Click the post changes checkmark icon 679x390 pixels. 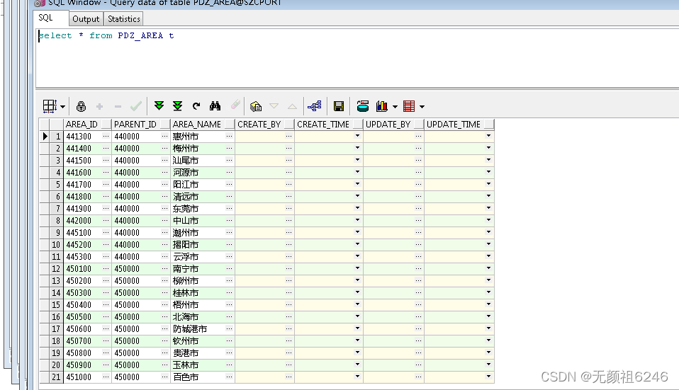[136, 106]
